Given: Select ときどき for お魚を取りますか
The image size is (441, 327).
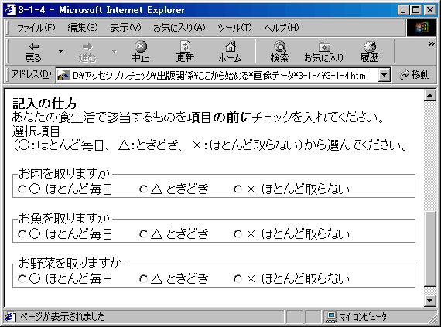Looking at the screenshot, I should coord(143,233).
